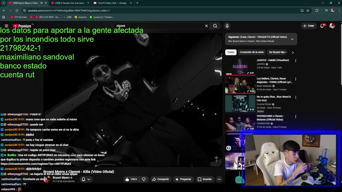Viewport: 342px width, 192px height.
Task: Install app icon in the address bar
Action: 302,10
